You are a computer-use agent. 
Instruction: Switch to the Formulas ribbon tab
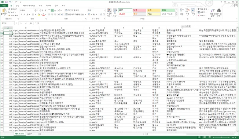click(x=40, y=6)
